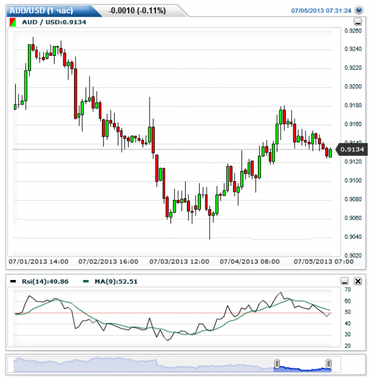
Task: Click the MA(9):52.51 legend label
Action: coord(116,281)
